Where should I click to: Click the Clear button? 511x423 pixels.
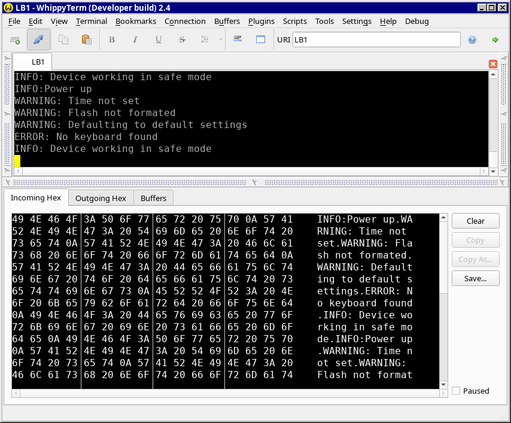pyautogui.click(x=476, y=221)
